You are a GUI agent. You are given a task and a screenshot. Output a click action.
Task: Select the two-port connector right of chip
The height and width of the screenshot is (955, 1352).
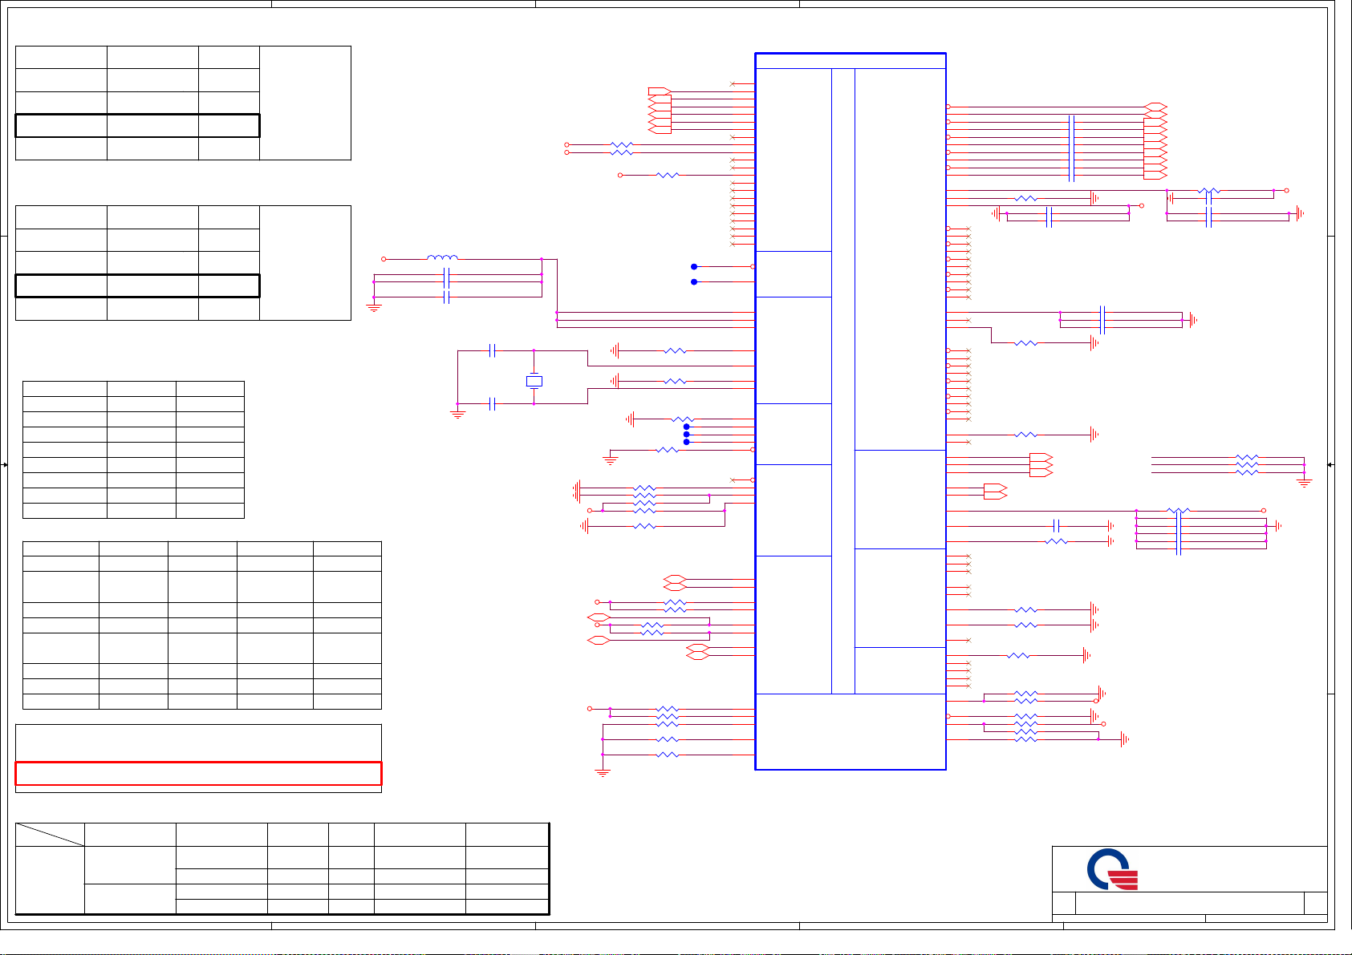[x=995, y=492]
